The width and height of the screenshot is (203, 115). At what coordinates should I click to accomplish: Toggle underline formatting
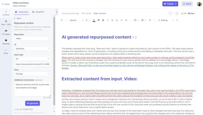[x=112, y=20]
